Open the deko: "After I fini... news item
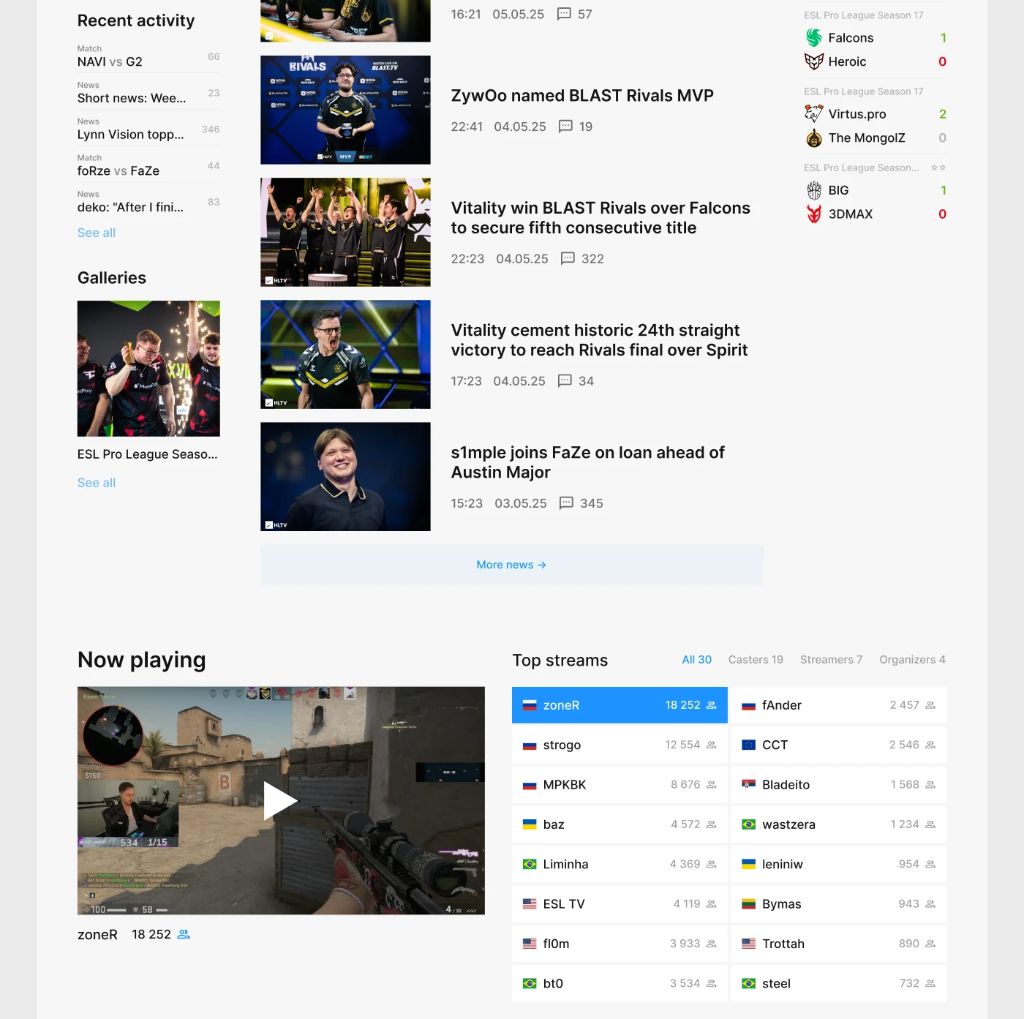Screen dimensions: 1024x1019 pos(148,202)
